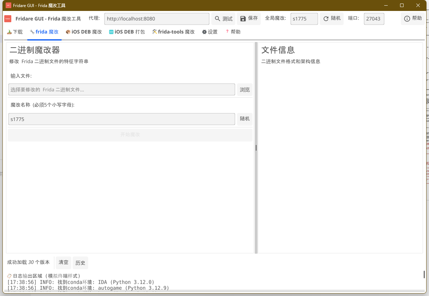429x296 pixels.
Task: Click the input file path field
Action: tap(122, 90)
